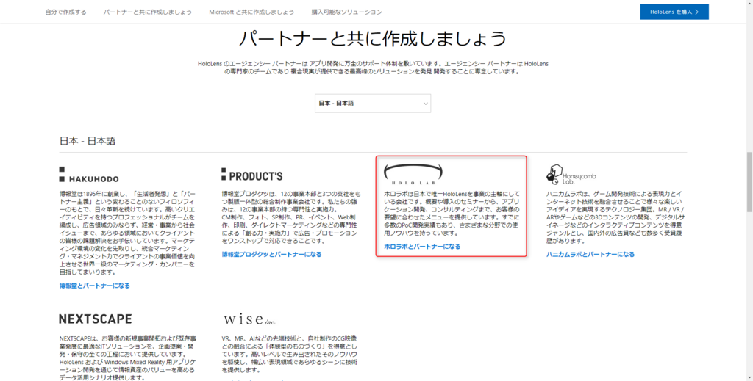Follow the 博報堂プロダクツとパートナーになる link
This screenshot has height=381, width=753.
272,255
